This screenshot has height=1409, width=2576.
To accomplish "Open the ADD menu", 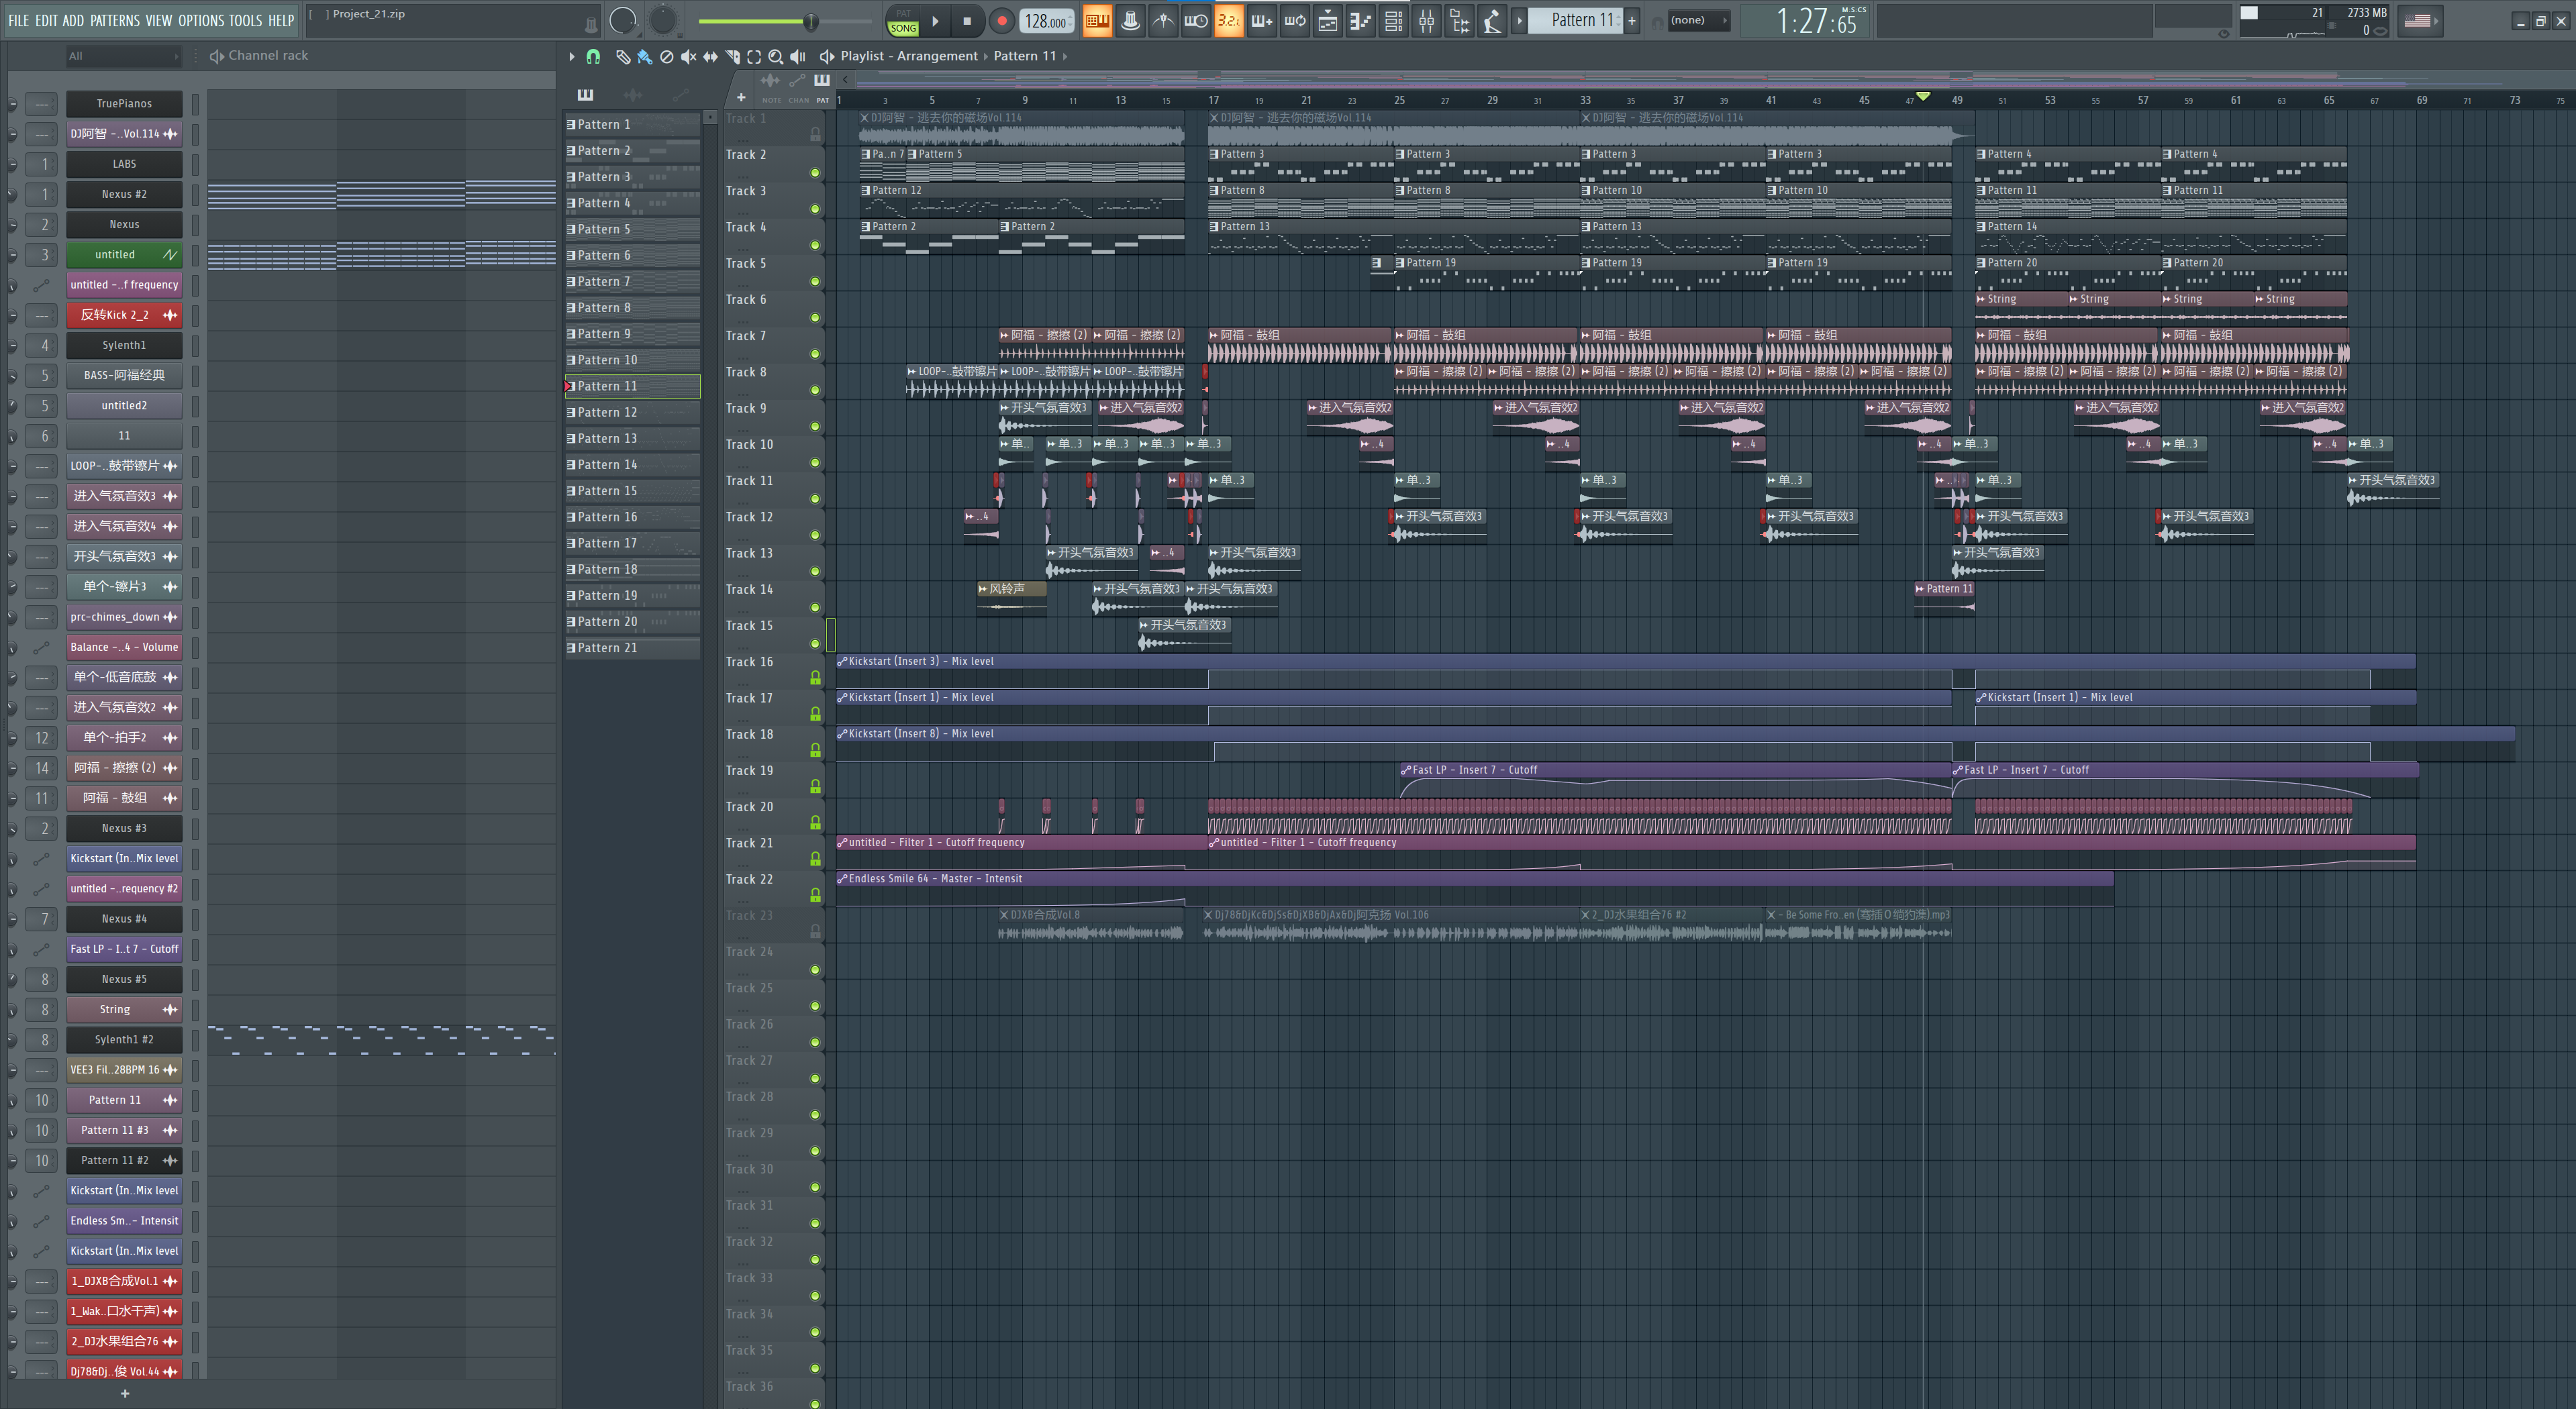I will click(x=73, y=20).
